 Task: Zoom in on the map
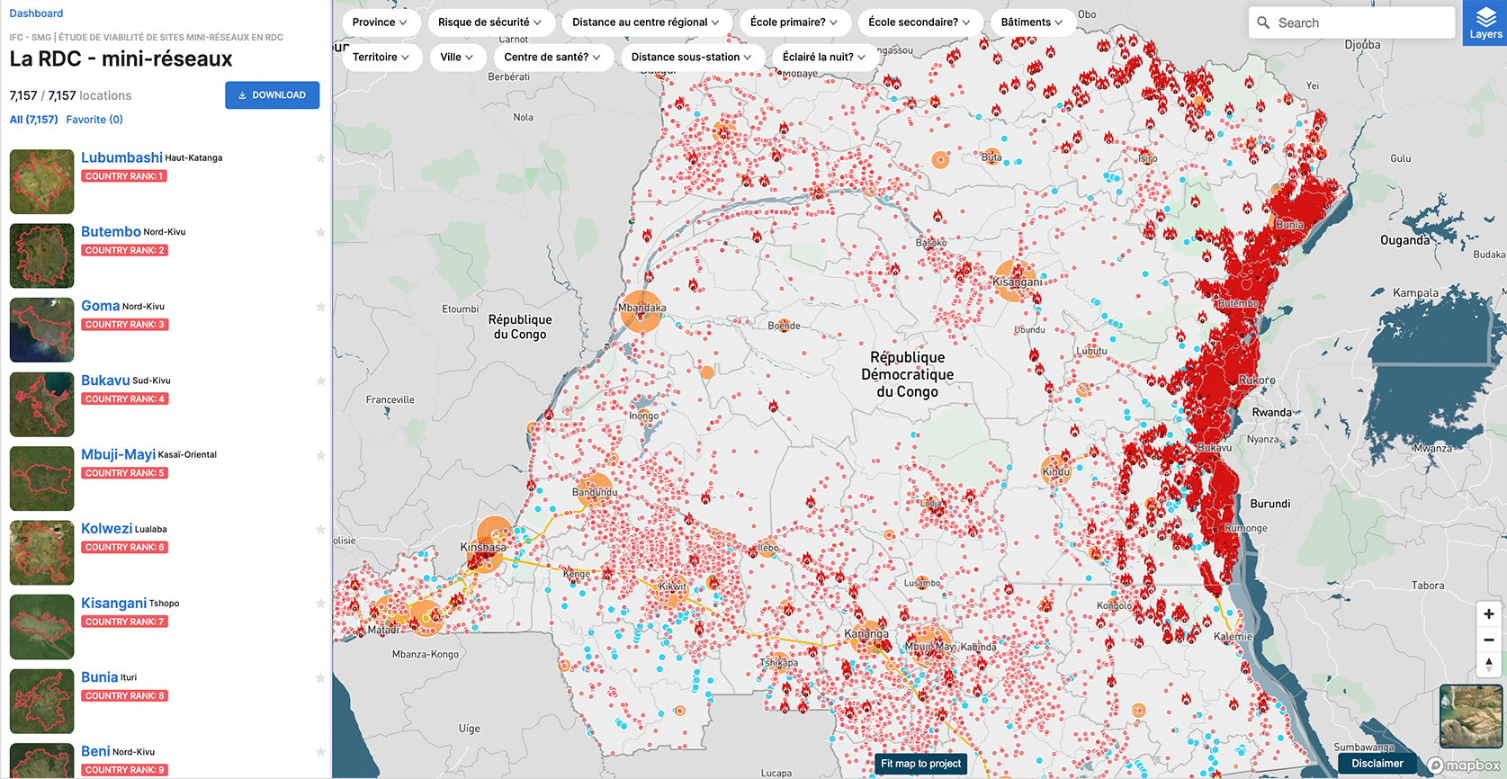[x=1488, y=614]
